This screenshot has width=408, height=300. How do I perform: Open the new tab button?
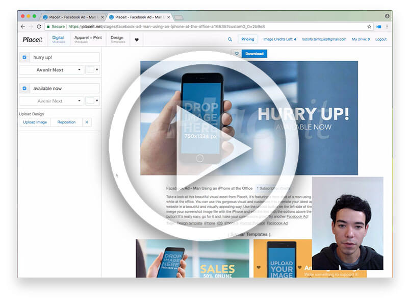[x=178, y=17]
